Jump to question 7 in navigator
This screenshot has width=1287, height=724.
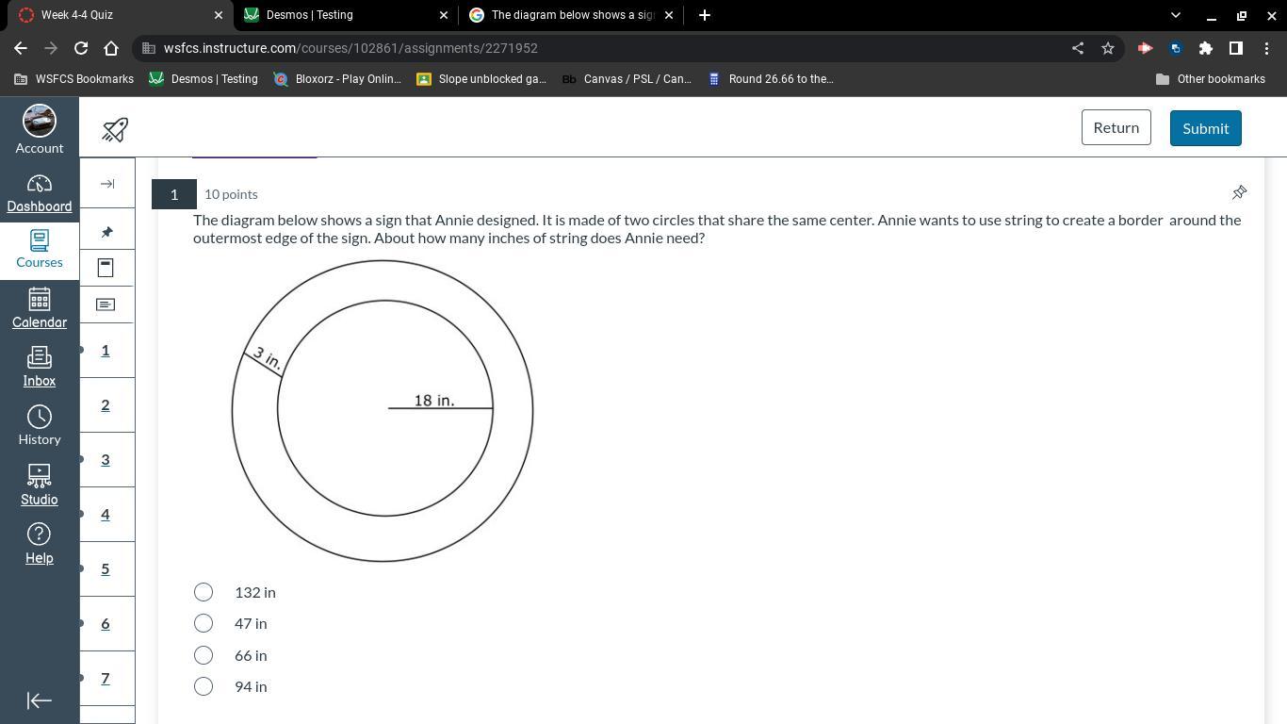(106, 679)
